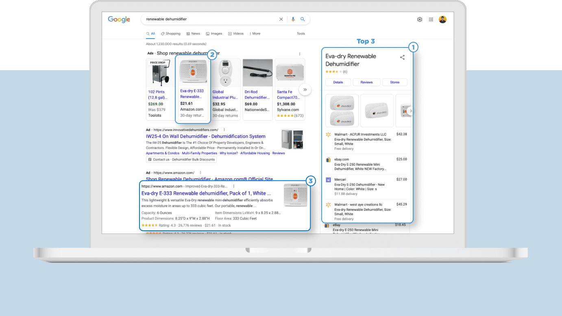Open the Reviews sitelink in IW25-4 ad

coord(279,153)
